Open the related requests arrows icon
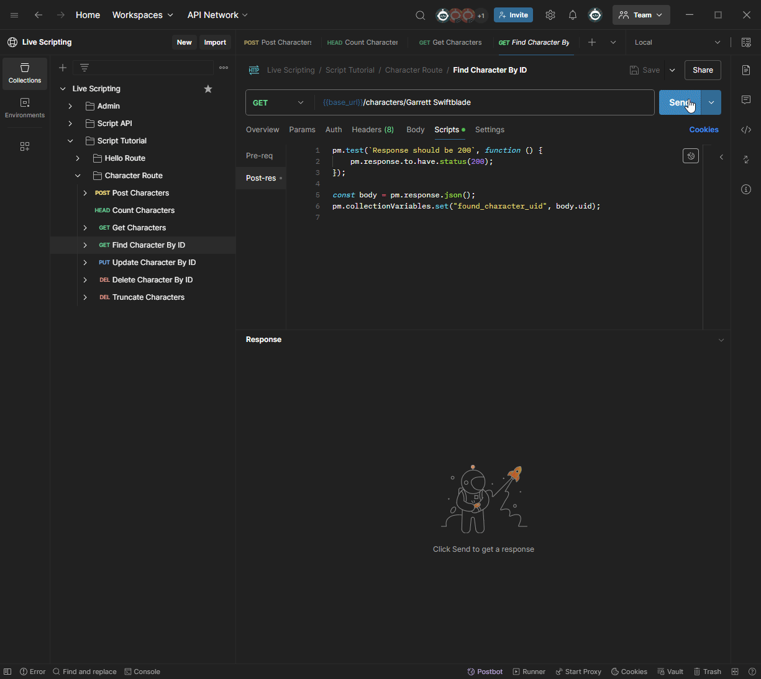The height and width of the screenshot is (679, 761). (x=746, y=160)
